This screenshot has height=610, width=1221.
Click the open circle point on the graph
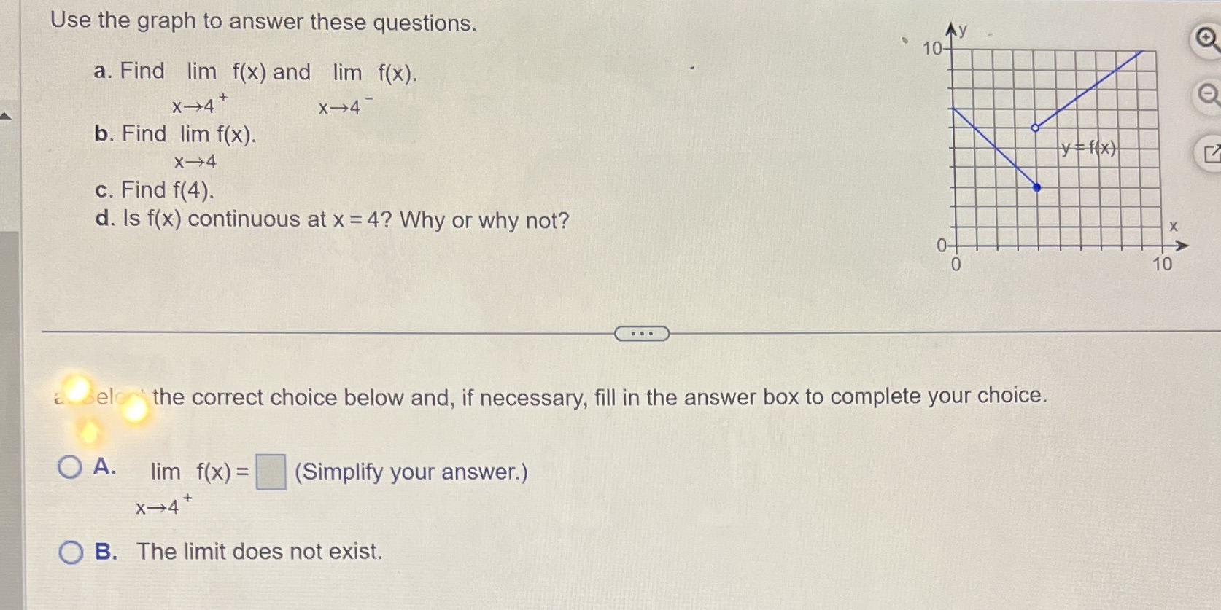(1035, 127)
